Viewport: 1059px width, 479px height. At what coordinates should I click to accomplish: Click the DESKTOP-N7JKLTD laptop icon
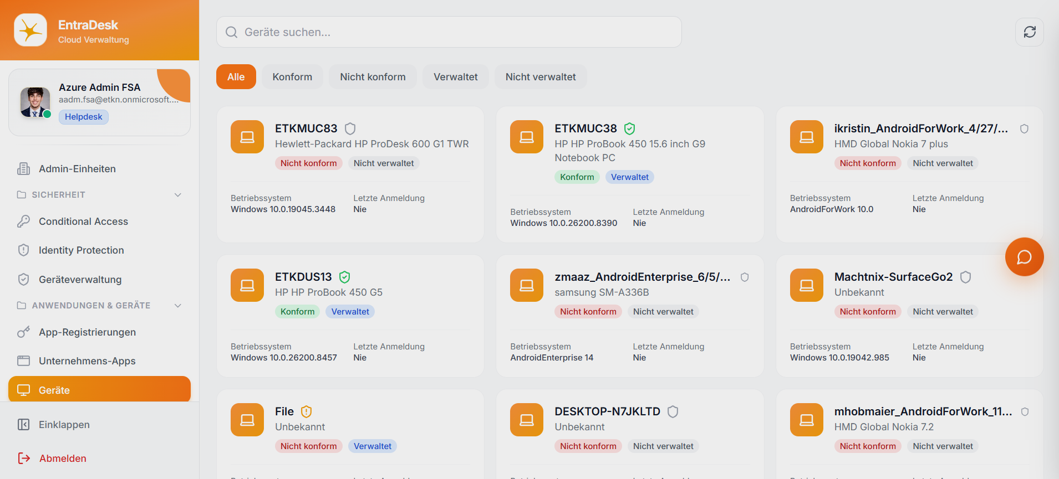(527, 420)
